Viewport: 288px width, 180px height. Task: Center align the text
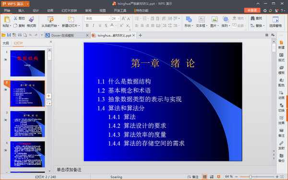pyautogui.click(x=142, y=25)
